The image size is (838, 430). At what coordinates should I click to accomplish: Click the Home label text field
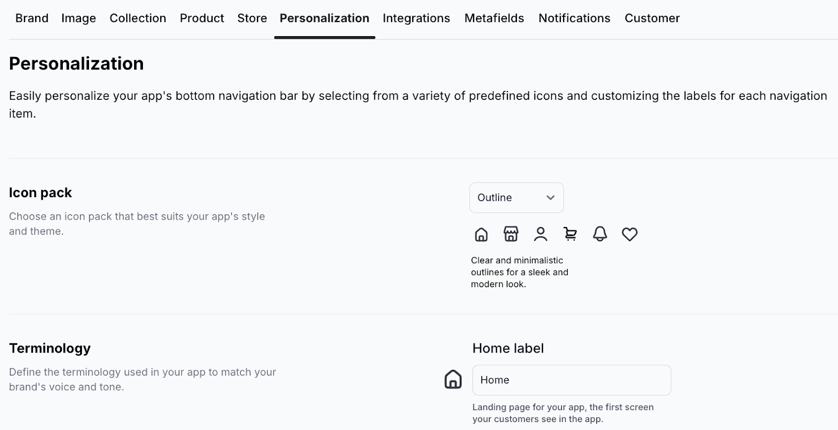click(x=571, y=380)
